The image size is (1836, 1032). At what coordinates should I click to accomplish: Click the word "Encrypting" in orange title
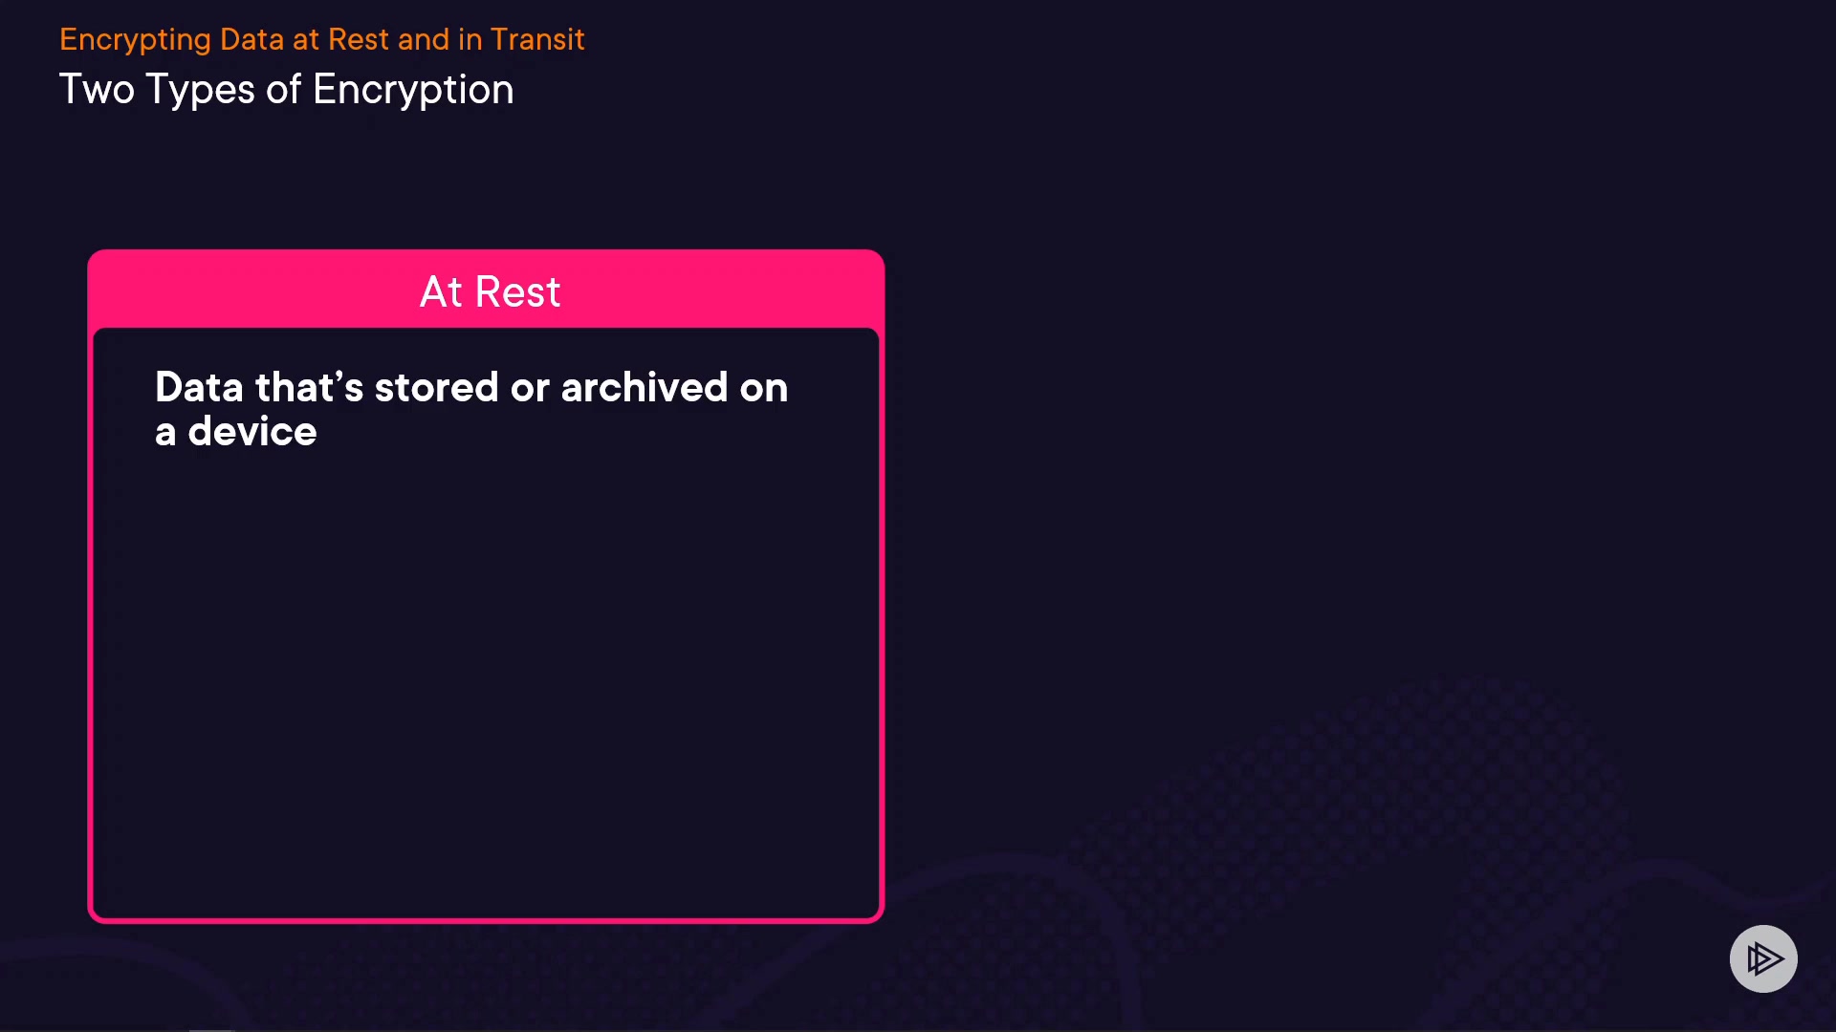pos(135,39)
